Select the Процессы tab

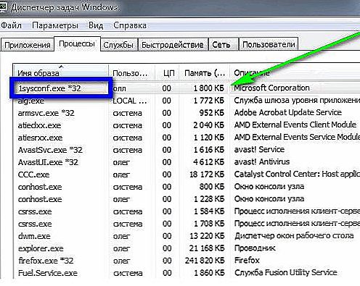pos(77,44)
